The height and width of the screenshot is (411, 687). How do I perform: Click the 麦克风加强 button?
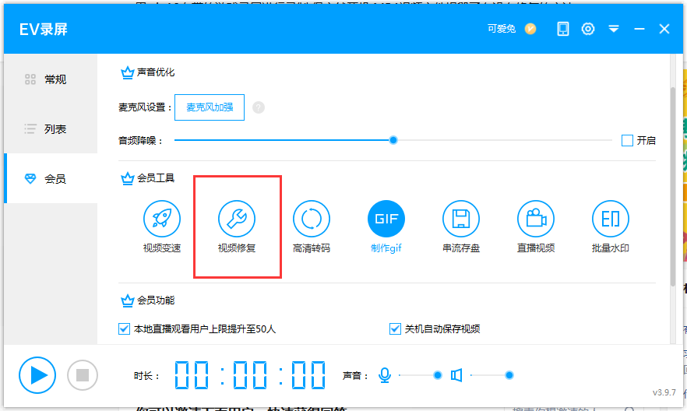pyautogui.click(x=210, y=107)
